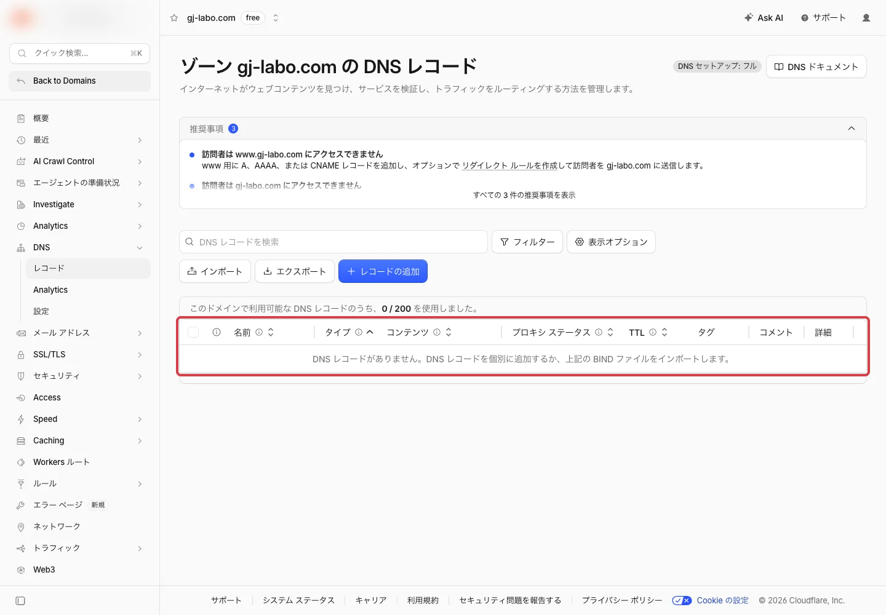Click the Speed lightning icon
This screenshot has width=886, height=615.
(21, 419)
